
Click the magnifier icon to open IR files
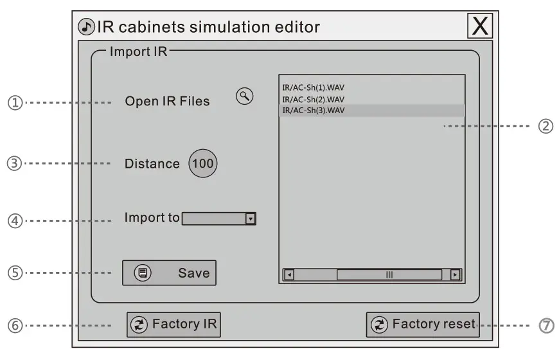click(245, 96)
